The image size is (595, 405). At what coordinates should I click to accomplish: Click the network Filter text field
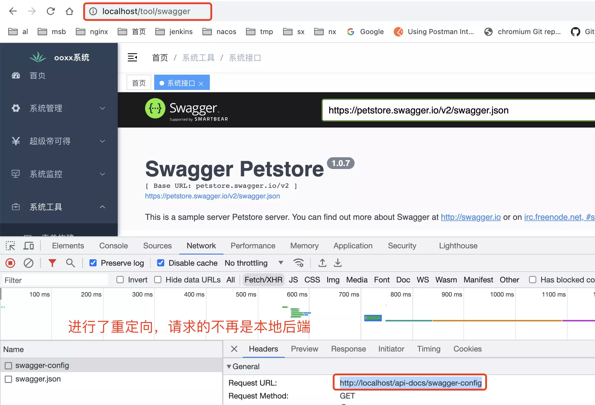click(55, 280)
